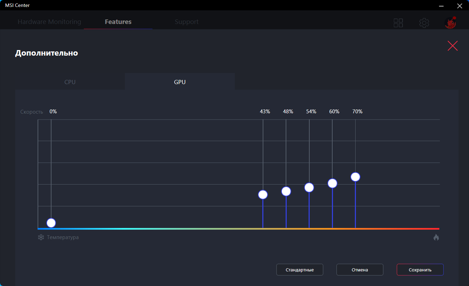Close the MSI Center window
The width and height of the screenshot is (469, 286).
[460, 6]
